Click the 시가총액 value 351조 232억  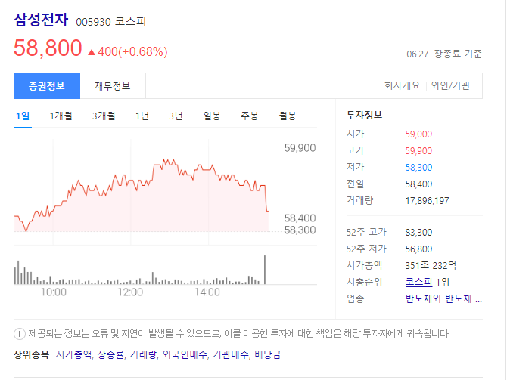pyautogui.click(x=431, y=266)
